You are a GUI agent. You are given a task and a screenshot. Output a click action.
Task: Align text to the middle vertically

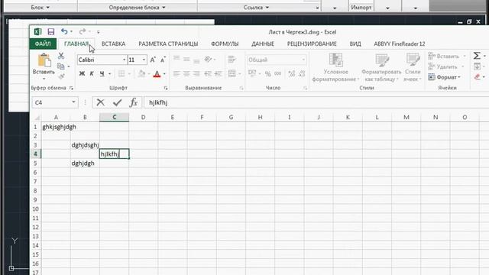pyautogui.click(x=186, y=60)
